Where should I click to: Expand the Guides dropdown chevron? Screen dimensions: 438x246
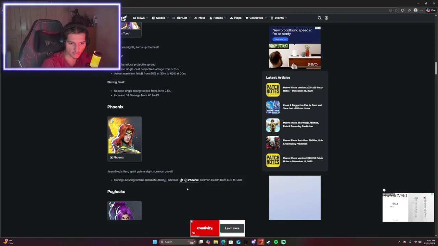(168, 18)
